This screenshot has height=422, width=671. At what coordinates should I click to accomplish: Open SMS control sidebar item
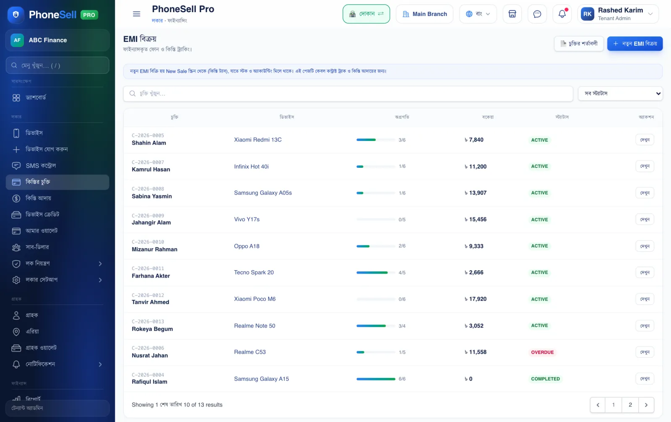[x=57, y=166]
